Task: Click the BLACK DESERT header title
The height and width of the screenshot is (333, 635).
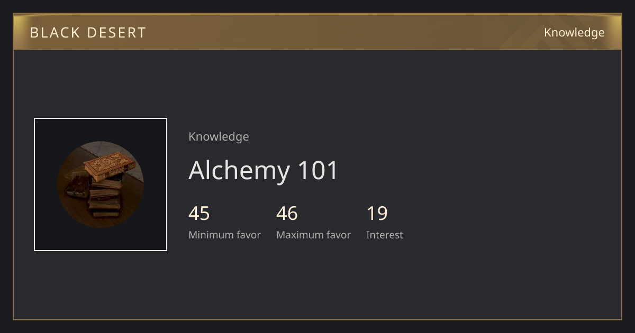Action: point(88,33)
